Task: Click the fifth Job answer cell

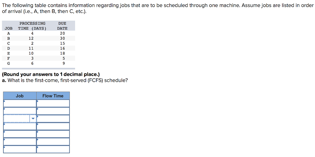Action: click(20, 134)
